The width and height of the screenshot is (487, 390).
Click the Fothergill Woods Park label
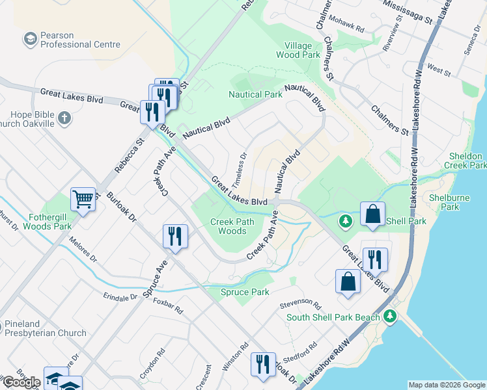click(x=48, y=222)
